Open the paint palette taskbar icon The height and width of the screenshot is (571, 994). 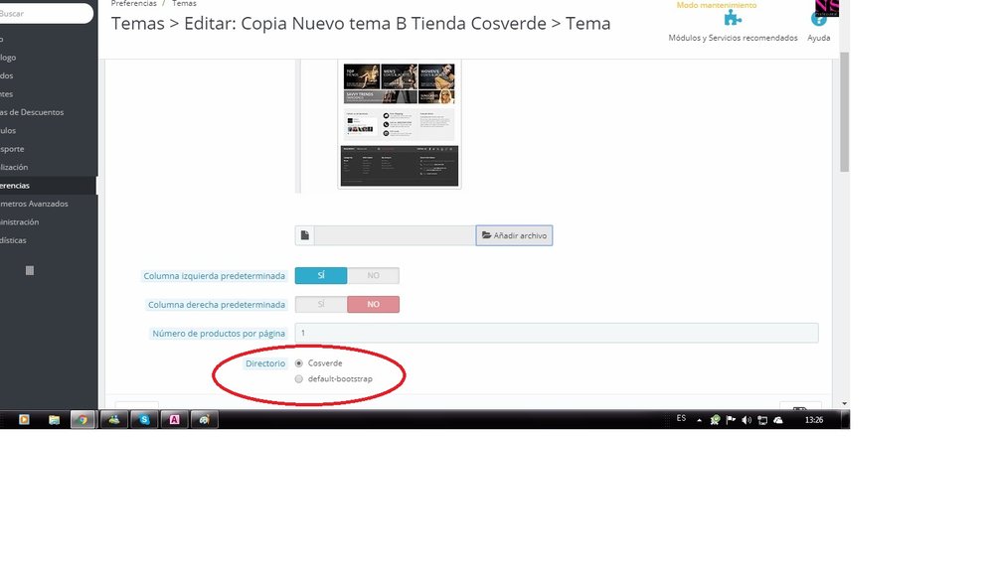click(x=204, y=420)
